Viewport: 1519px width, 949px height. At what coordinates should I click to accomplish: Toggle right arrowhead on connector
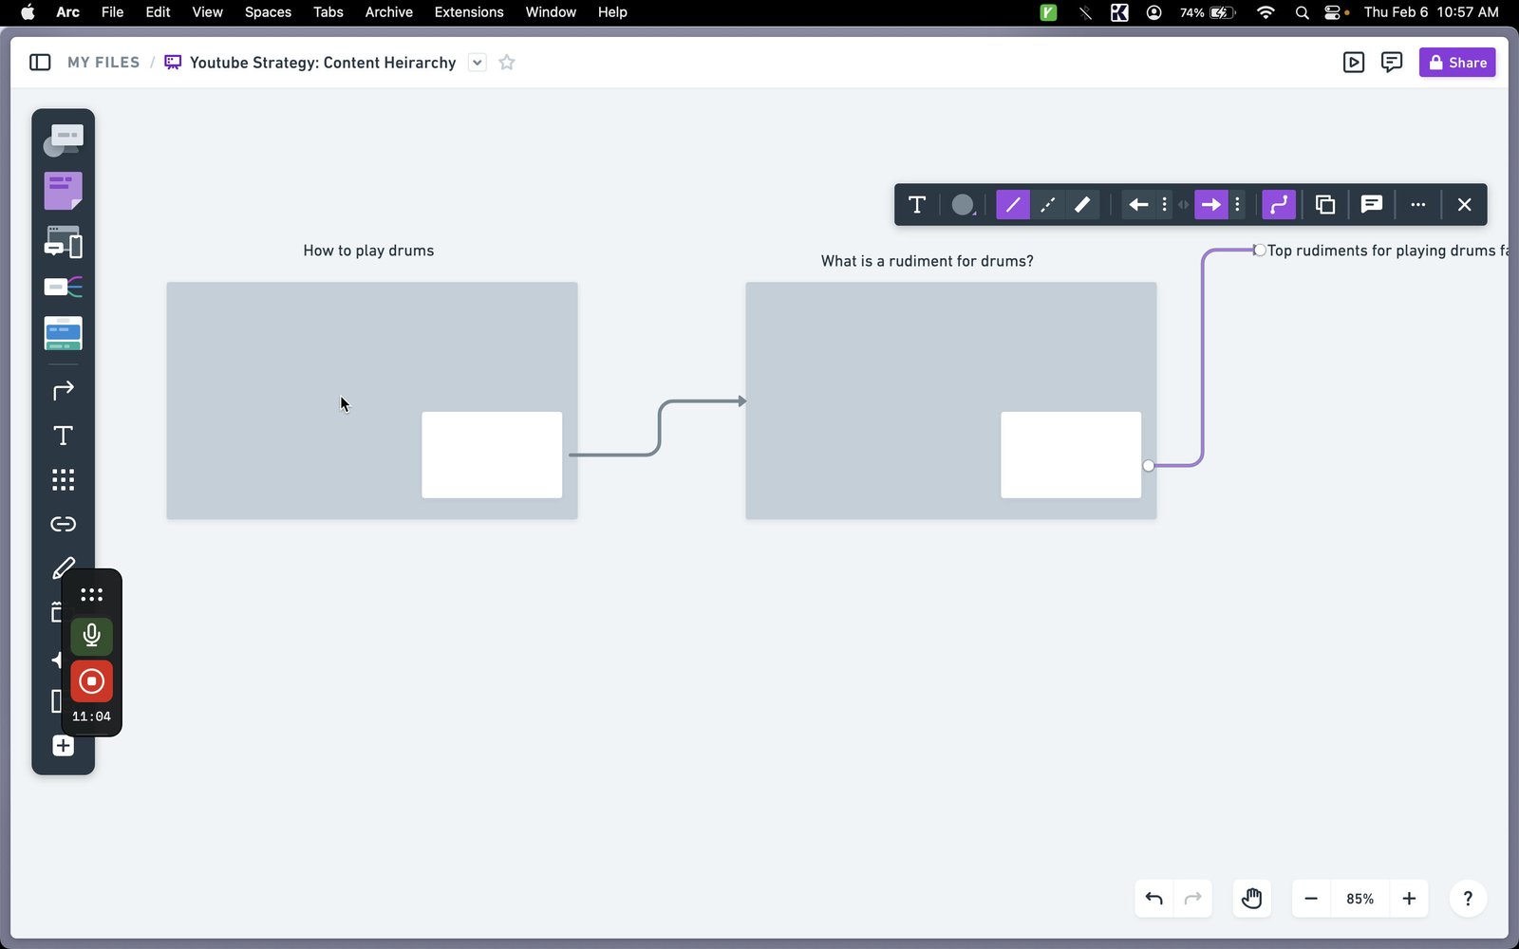click(x=1210, y=205)
